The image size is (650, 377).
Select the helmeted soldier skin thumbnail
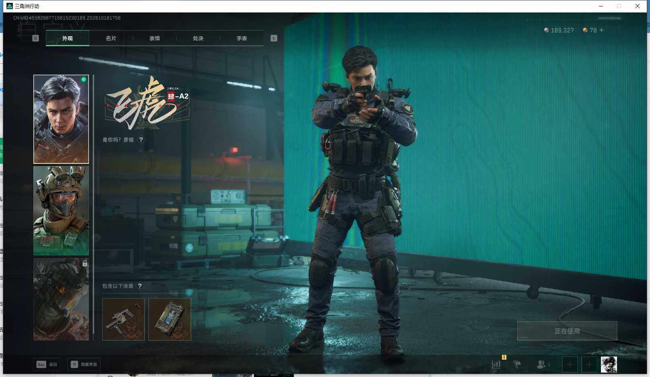point(61,211)
